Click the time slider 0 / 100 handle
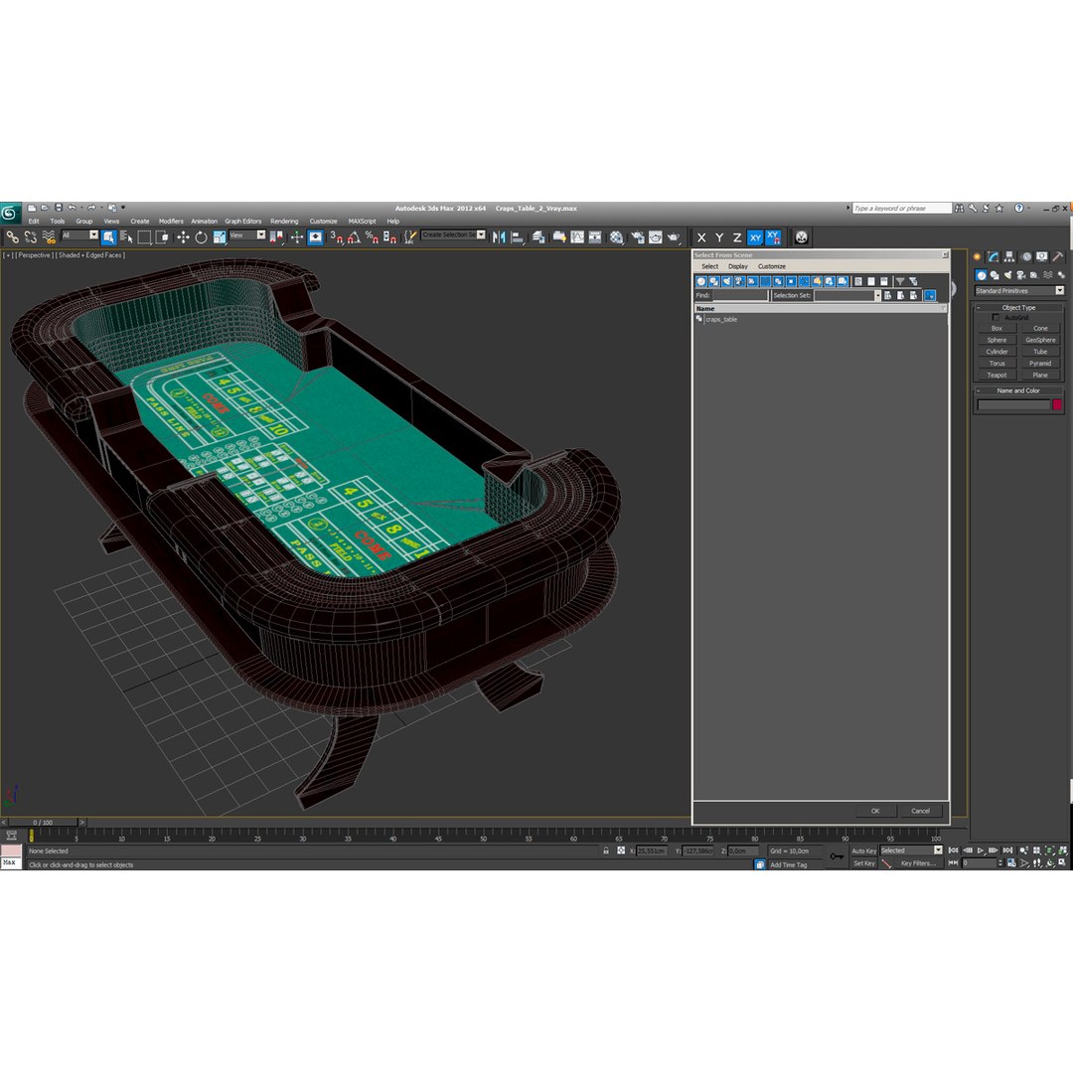Screen dimensions: 1073x1073 tap(43, 823)
